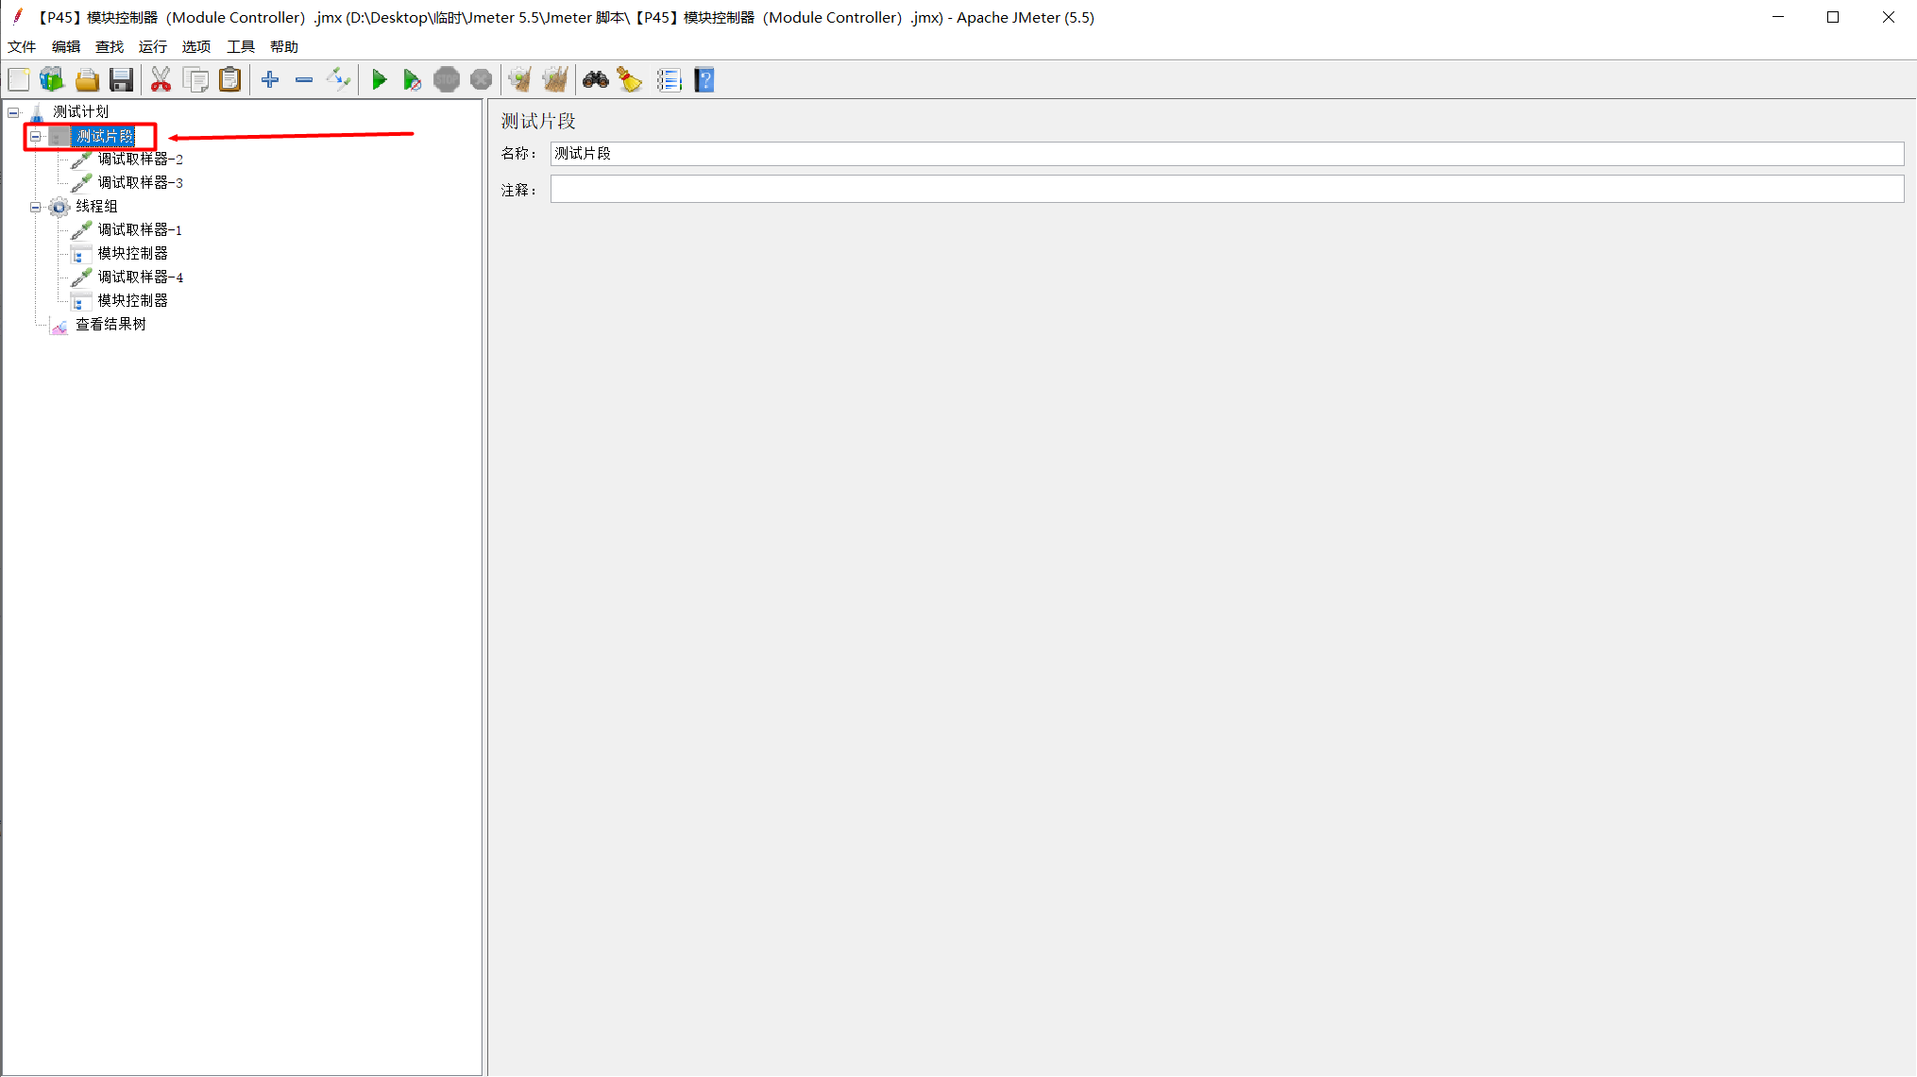The image size is (1917, 1077).
Task: Open Search with binoculars icon
Action: click(596, 80)
